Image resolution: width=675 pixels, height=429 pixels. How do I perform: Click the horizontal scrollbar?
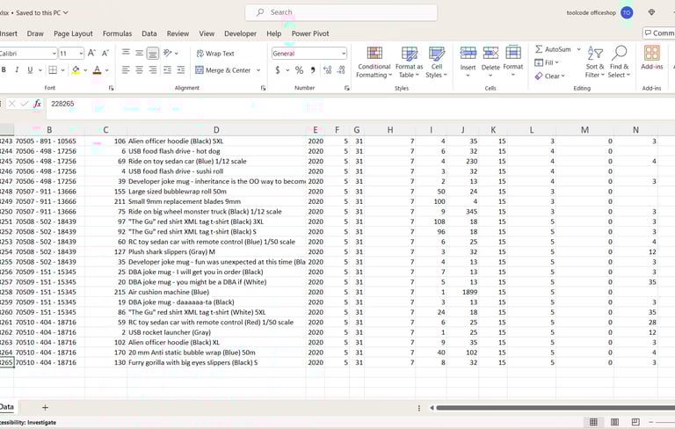pyautogui.click(x=555, y=408)
